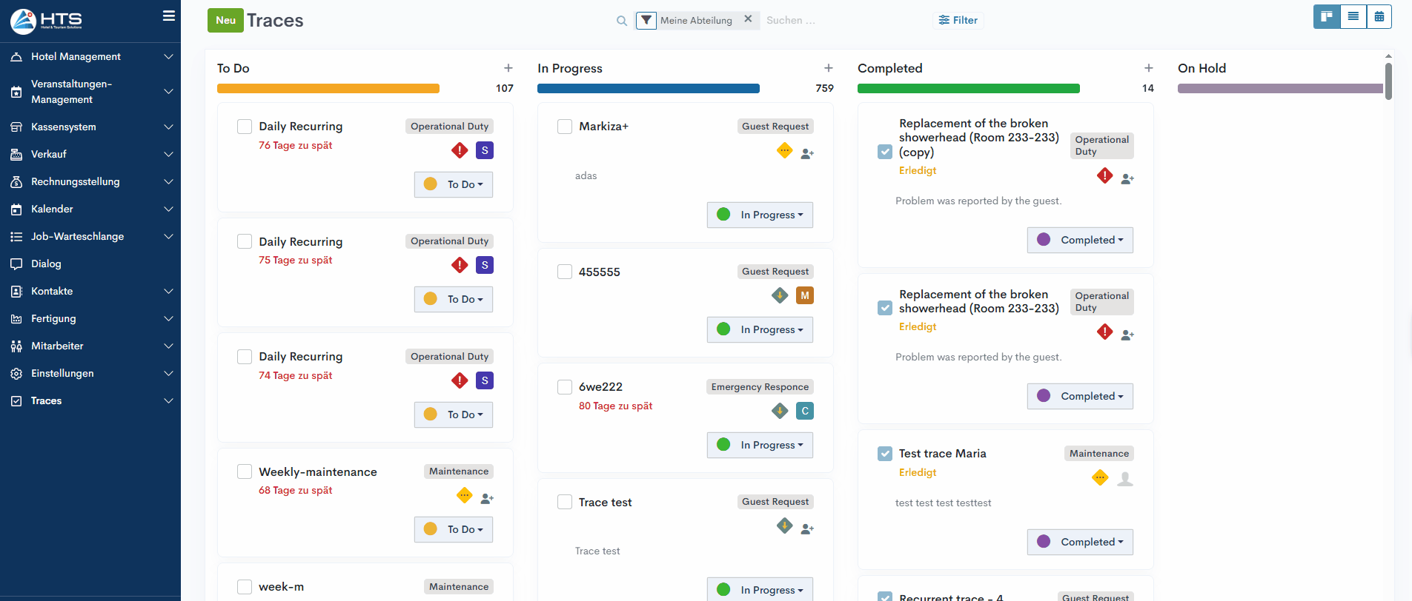Select the 455555 trace checkbox
This screenshot has height=601, width=1412.
point(565,272)
